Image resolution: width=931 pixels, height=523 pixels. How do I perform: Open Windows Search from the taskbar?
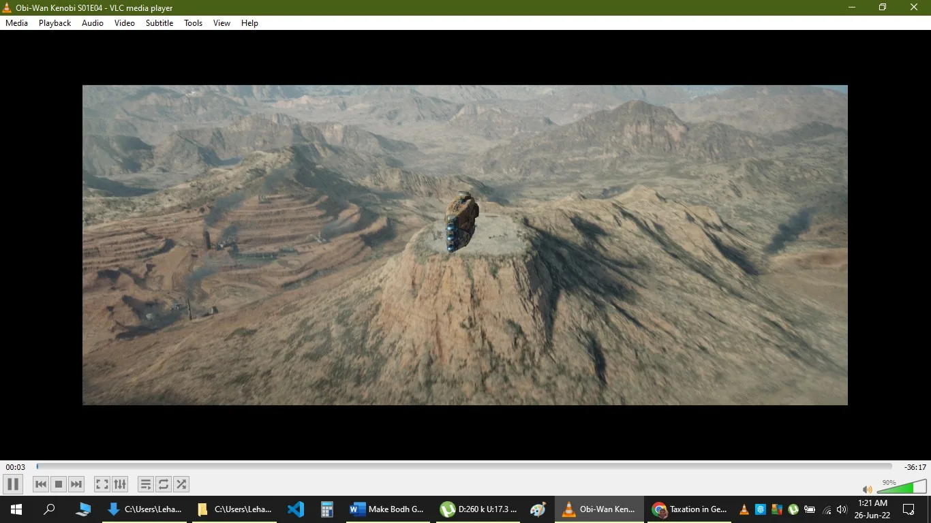48,509
